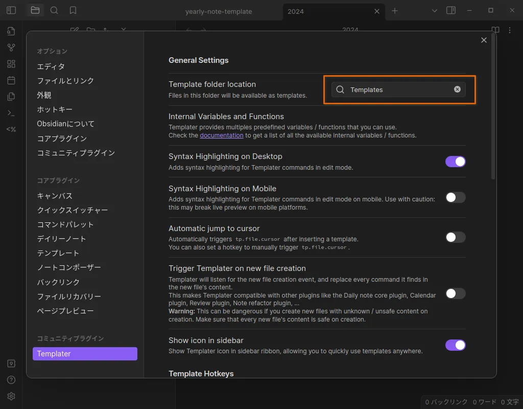Switch to the yearly-note-template tab
523x409 pixels.
(x=219, y=11)
